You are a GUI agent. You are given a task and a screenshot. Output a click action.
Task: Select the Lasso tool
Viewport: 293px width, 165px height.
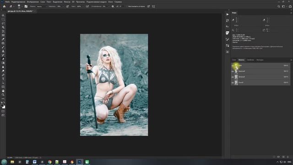click(x=3, y=23)
